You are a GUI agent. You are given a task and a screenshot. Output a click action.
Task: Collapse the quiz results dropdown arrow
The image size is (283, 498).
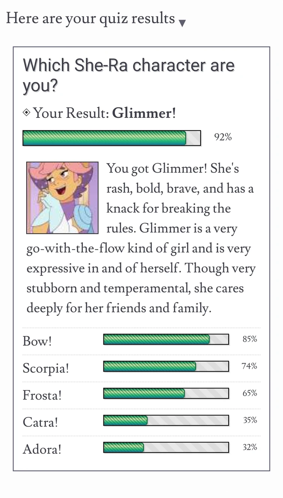click(182, 23)
